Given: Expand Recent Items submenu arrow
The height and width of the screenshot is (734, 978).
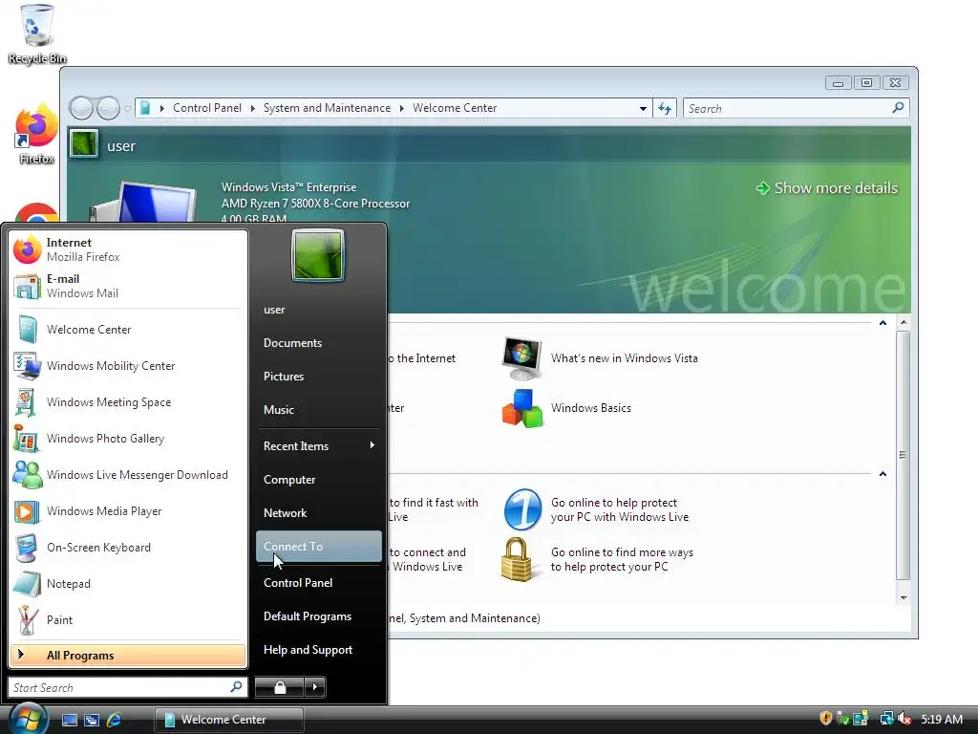Looking at the screenshot, I should point(372,445).
